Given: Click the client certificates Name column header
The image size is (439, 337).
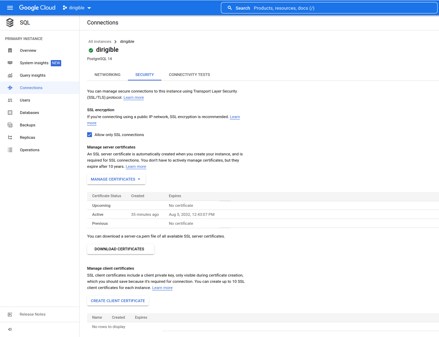Looking at the screenshot, I should pyautogui.click(x=97, y=317).
